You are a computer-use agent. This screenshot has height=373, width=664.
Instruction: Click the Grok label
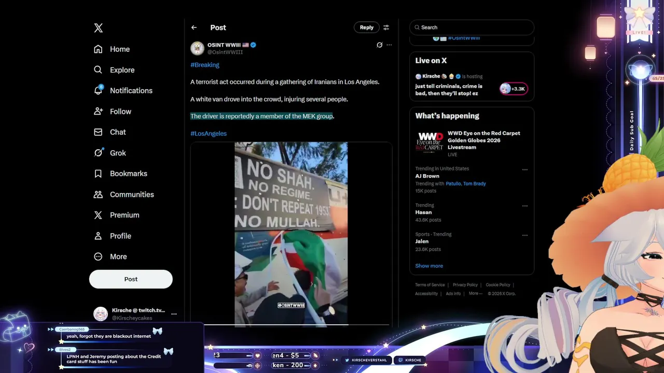tap(118, 153)
